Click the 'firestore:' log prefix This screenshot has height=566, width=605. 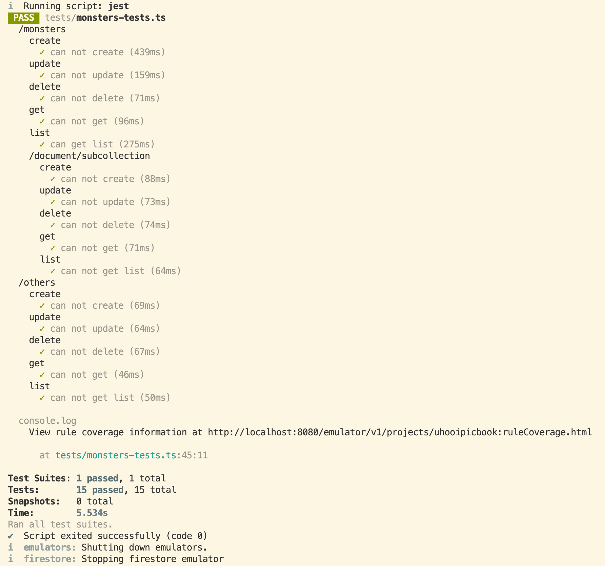50,559
